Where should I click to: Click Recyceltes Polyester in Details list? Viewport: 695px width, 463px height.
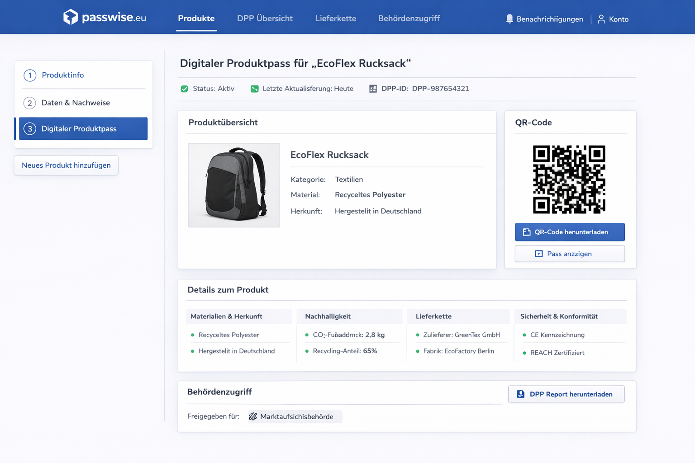pyautogui.click(x=228, y=335)
